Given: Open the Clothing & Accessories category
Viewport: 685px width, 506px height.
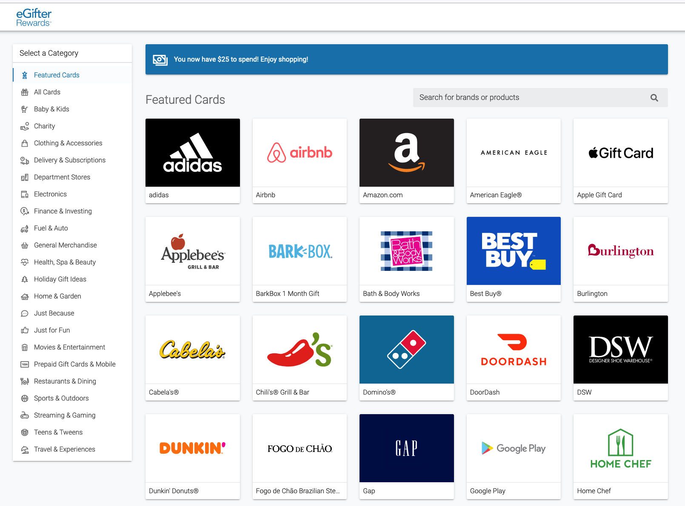Looking at the screenshot, I should [68, 143].
